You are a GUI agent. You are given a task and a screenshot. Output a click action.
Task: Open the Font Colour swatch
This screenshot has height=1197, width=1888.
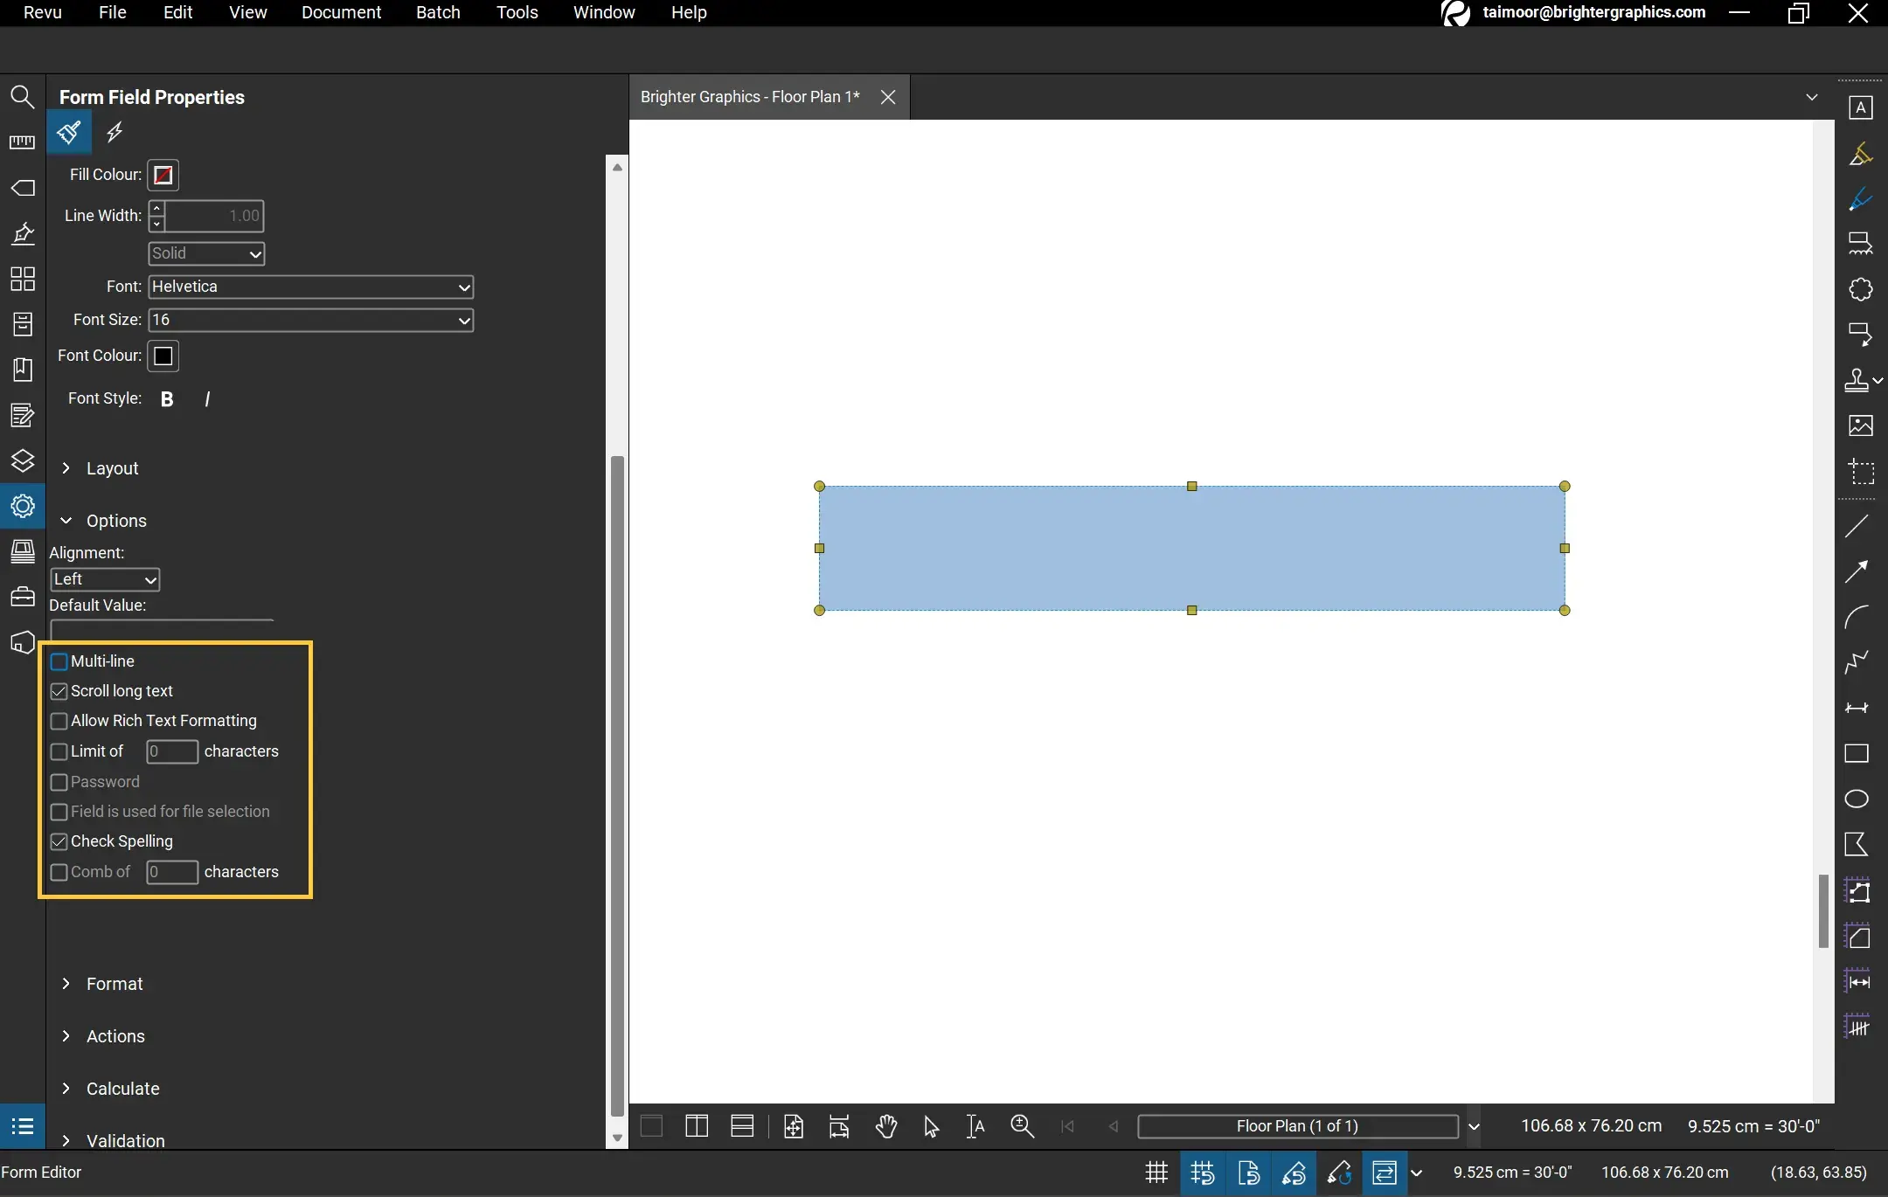coord(163,356)
